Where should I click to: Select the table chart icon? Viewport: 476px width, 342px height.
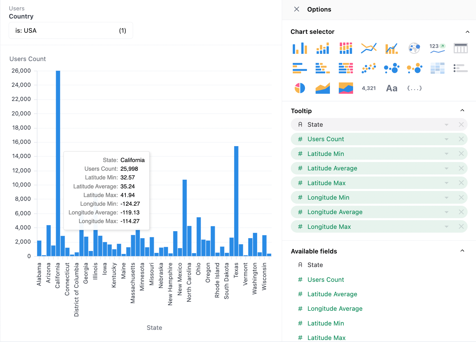461,48
